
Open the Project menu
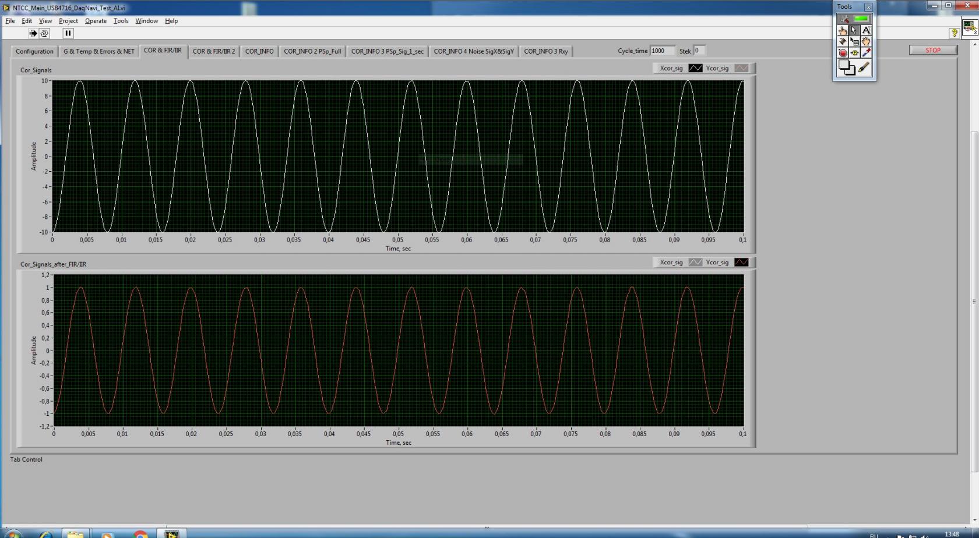(68, 21)
